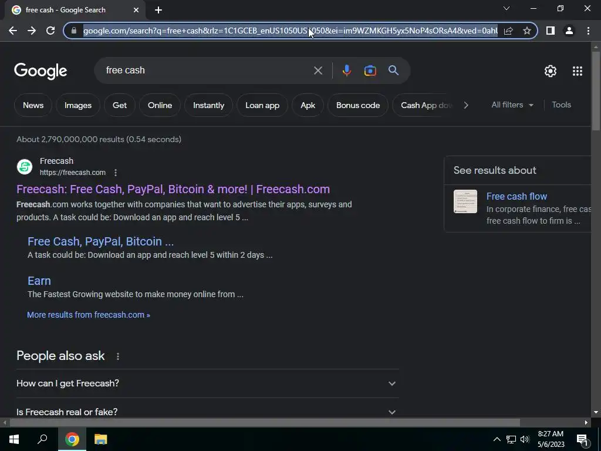Open the volume control in the tray
Viewport: 601px width, 451px height.
click(525, 439)
